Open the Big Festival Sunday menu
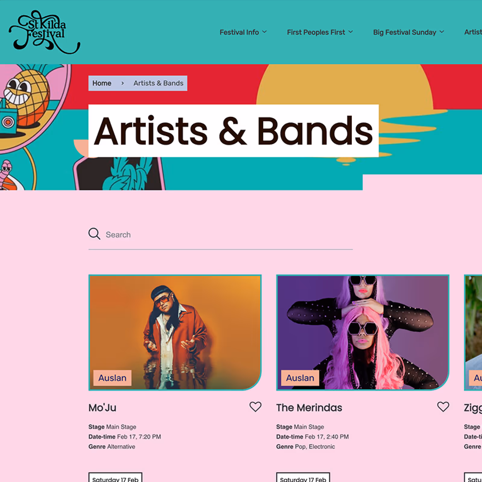Viewport: 482px width, 482px height. [405, 32]
